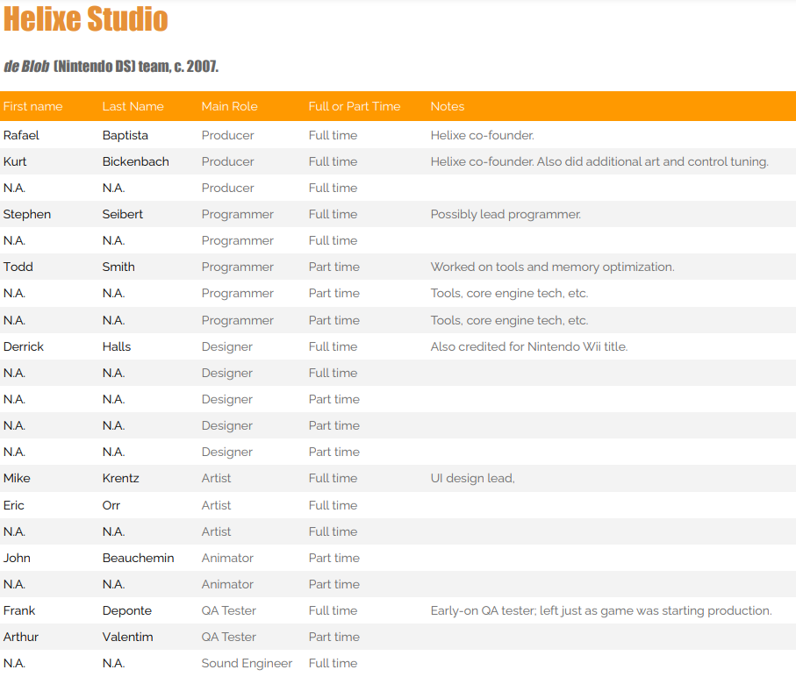Click Full time in Sound Engineer row
796x677 pixels.
[333, 664]
